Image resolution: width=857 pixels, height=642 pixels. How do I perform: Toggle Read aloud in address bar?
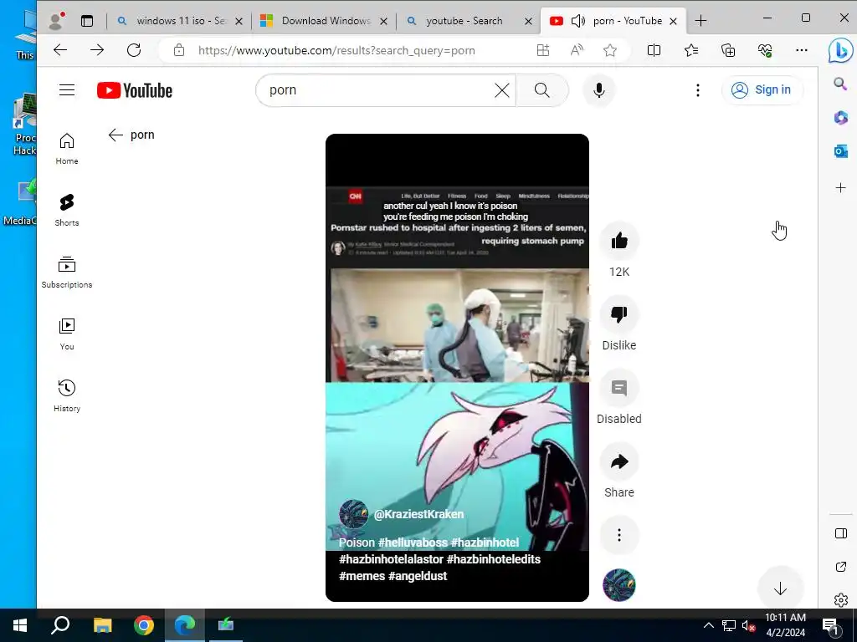pos(577,50)
